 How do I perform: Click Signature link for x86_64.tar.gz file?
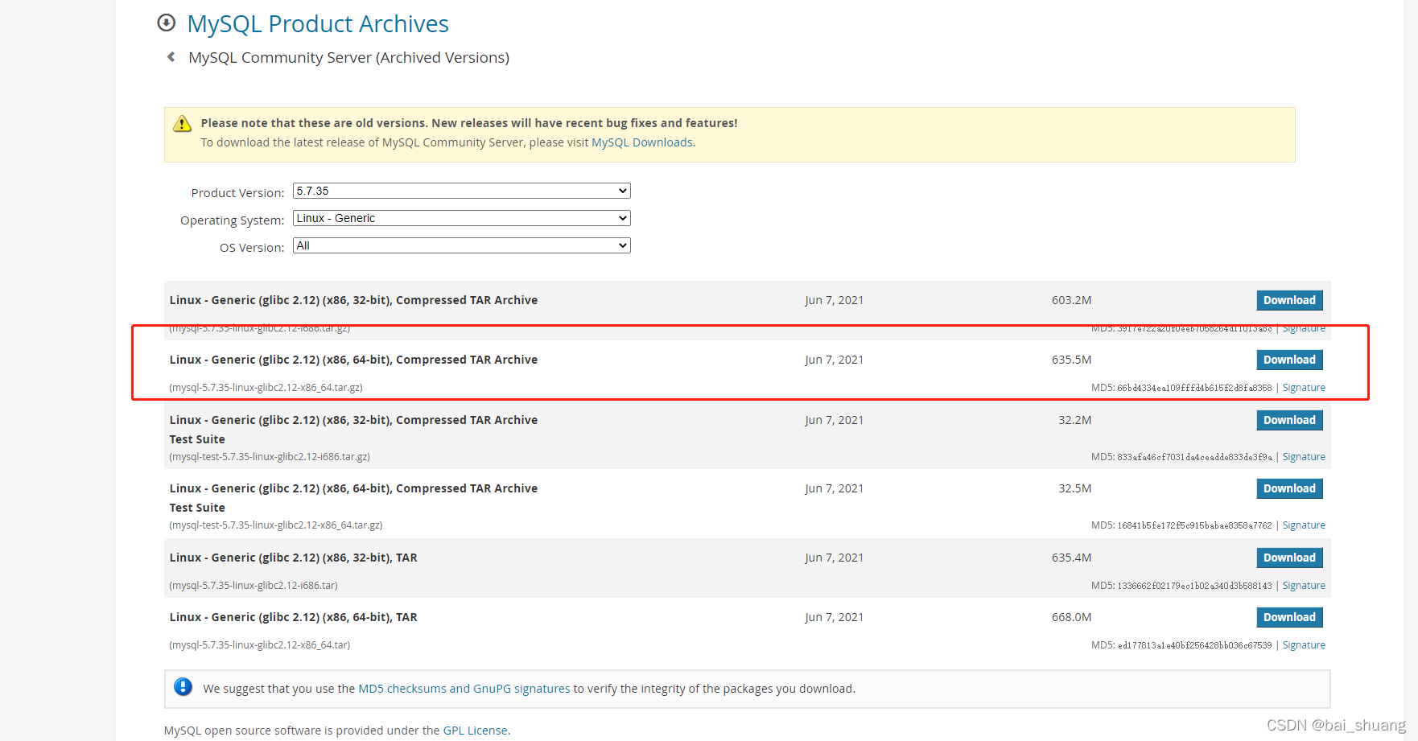coord(1303,388)
